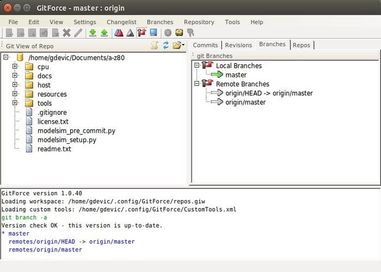
Task: Select the Branches tab
Action: coord(272,44)
